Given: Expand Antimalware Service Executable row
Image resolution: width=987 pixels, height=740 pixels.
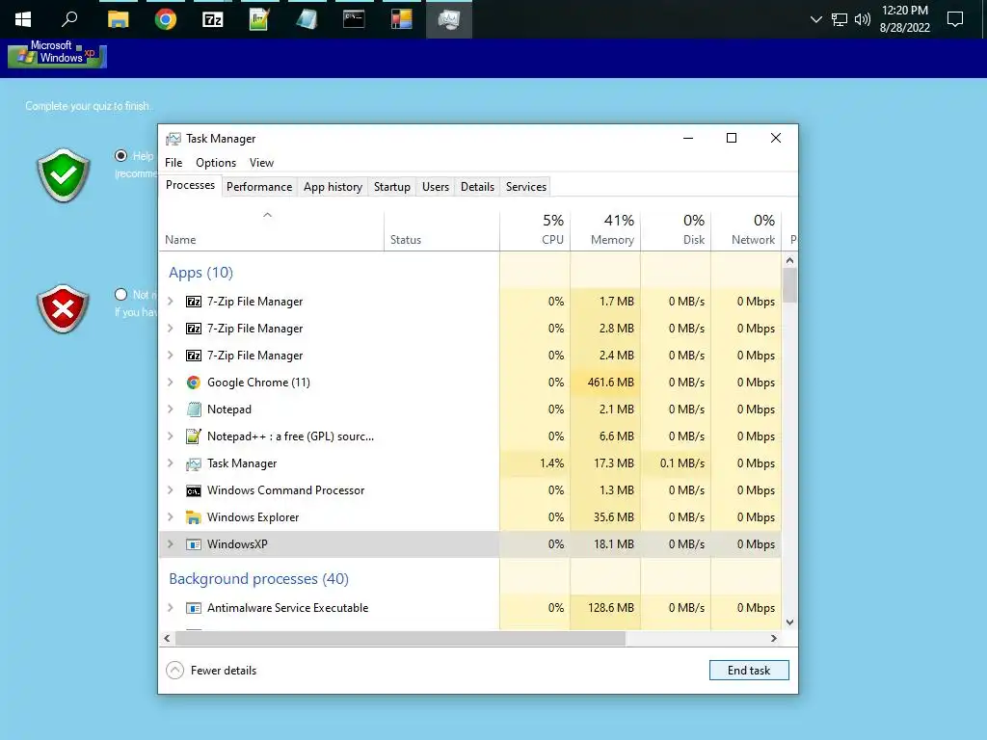Looking at the screenshot, I should point(171,608).
